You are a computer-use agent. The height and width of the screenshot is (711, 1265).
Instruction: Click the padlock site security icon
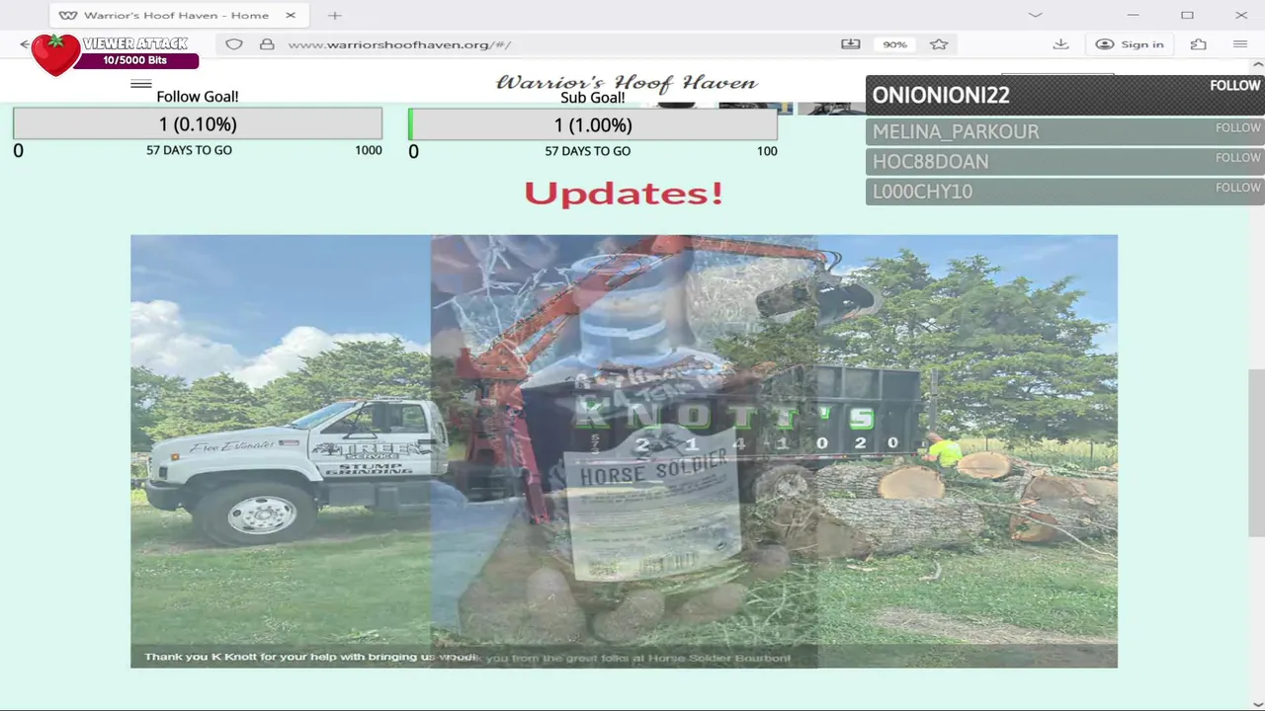(267, 44)
